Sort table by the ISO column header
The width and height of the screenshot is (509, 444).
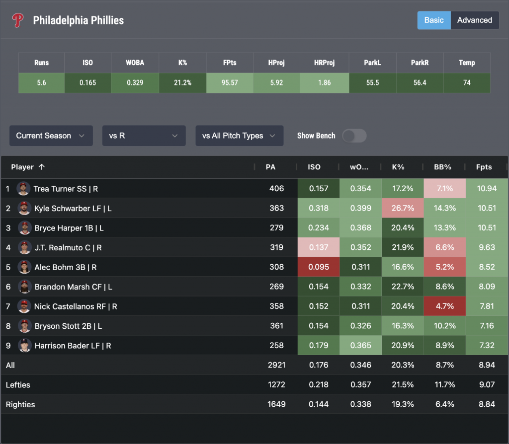click(313, 167)
